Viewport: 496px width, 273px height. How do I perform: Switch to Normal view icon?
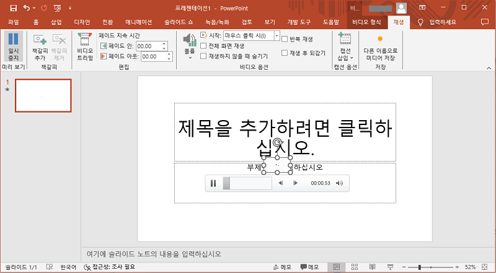pyautogui.click(x=336, y=267)
